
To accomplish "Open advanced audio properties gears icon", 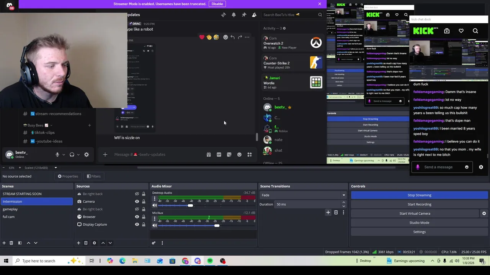I will click(154, 243).
